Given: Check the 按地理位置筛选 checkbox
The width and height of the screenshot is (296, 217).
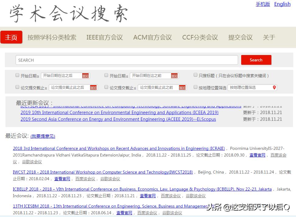Looking at the screenshot, I should tap(195, 87).
